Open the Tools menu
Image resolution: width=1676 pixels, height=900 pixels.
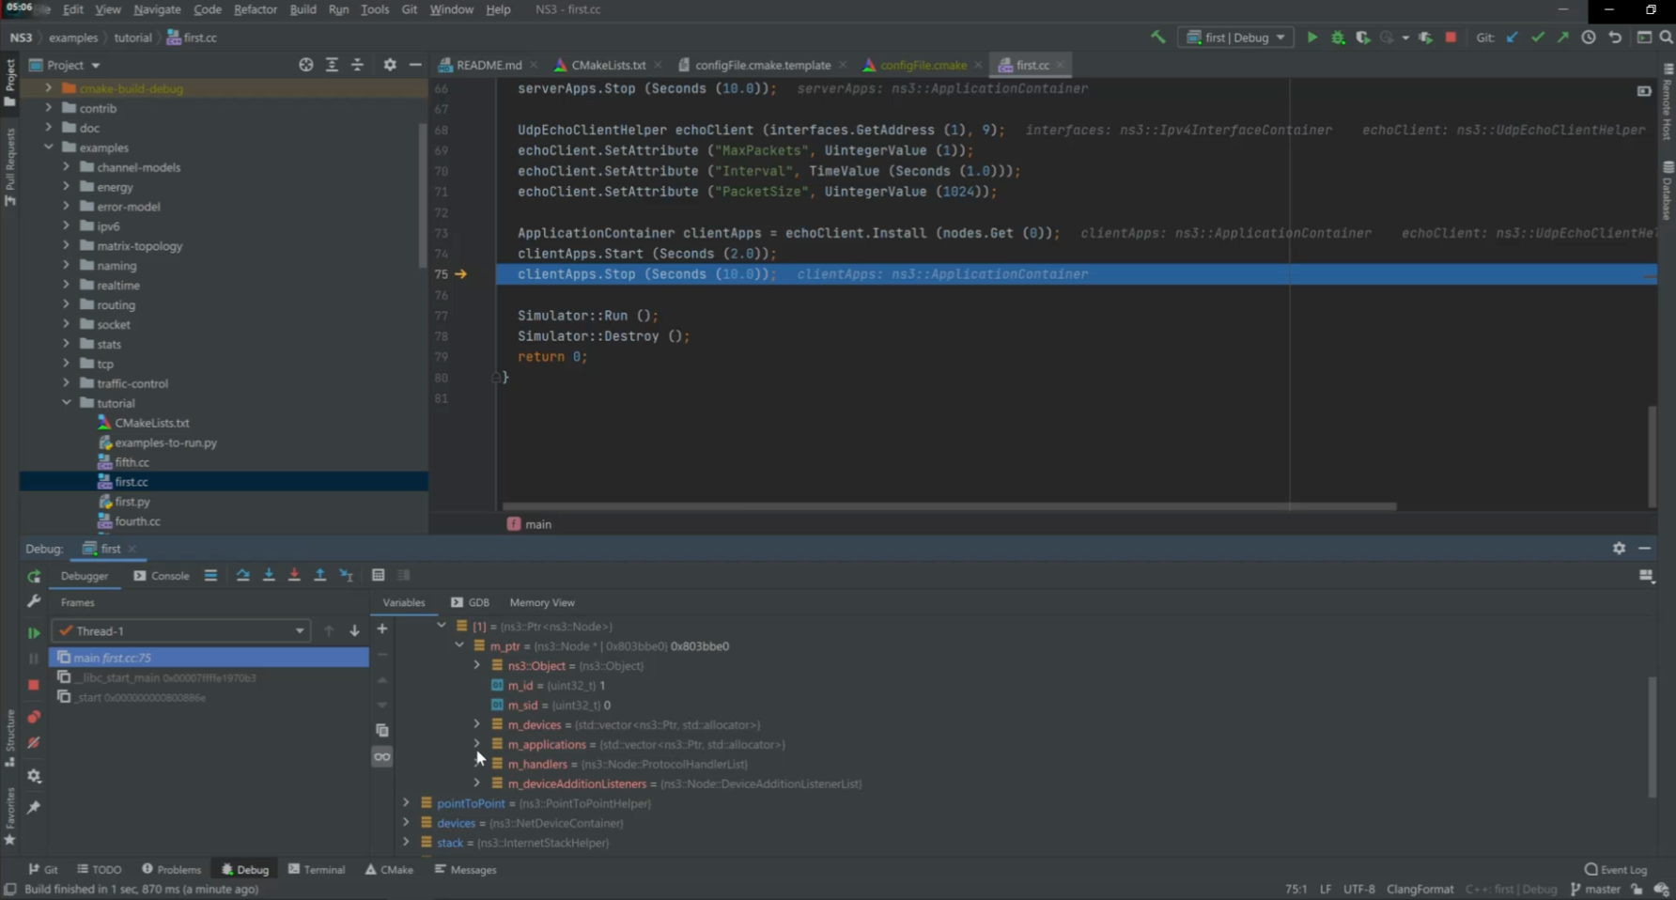coord(375,9)
